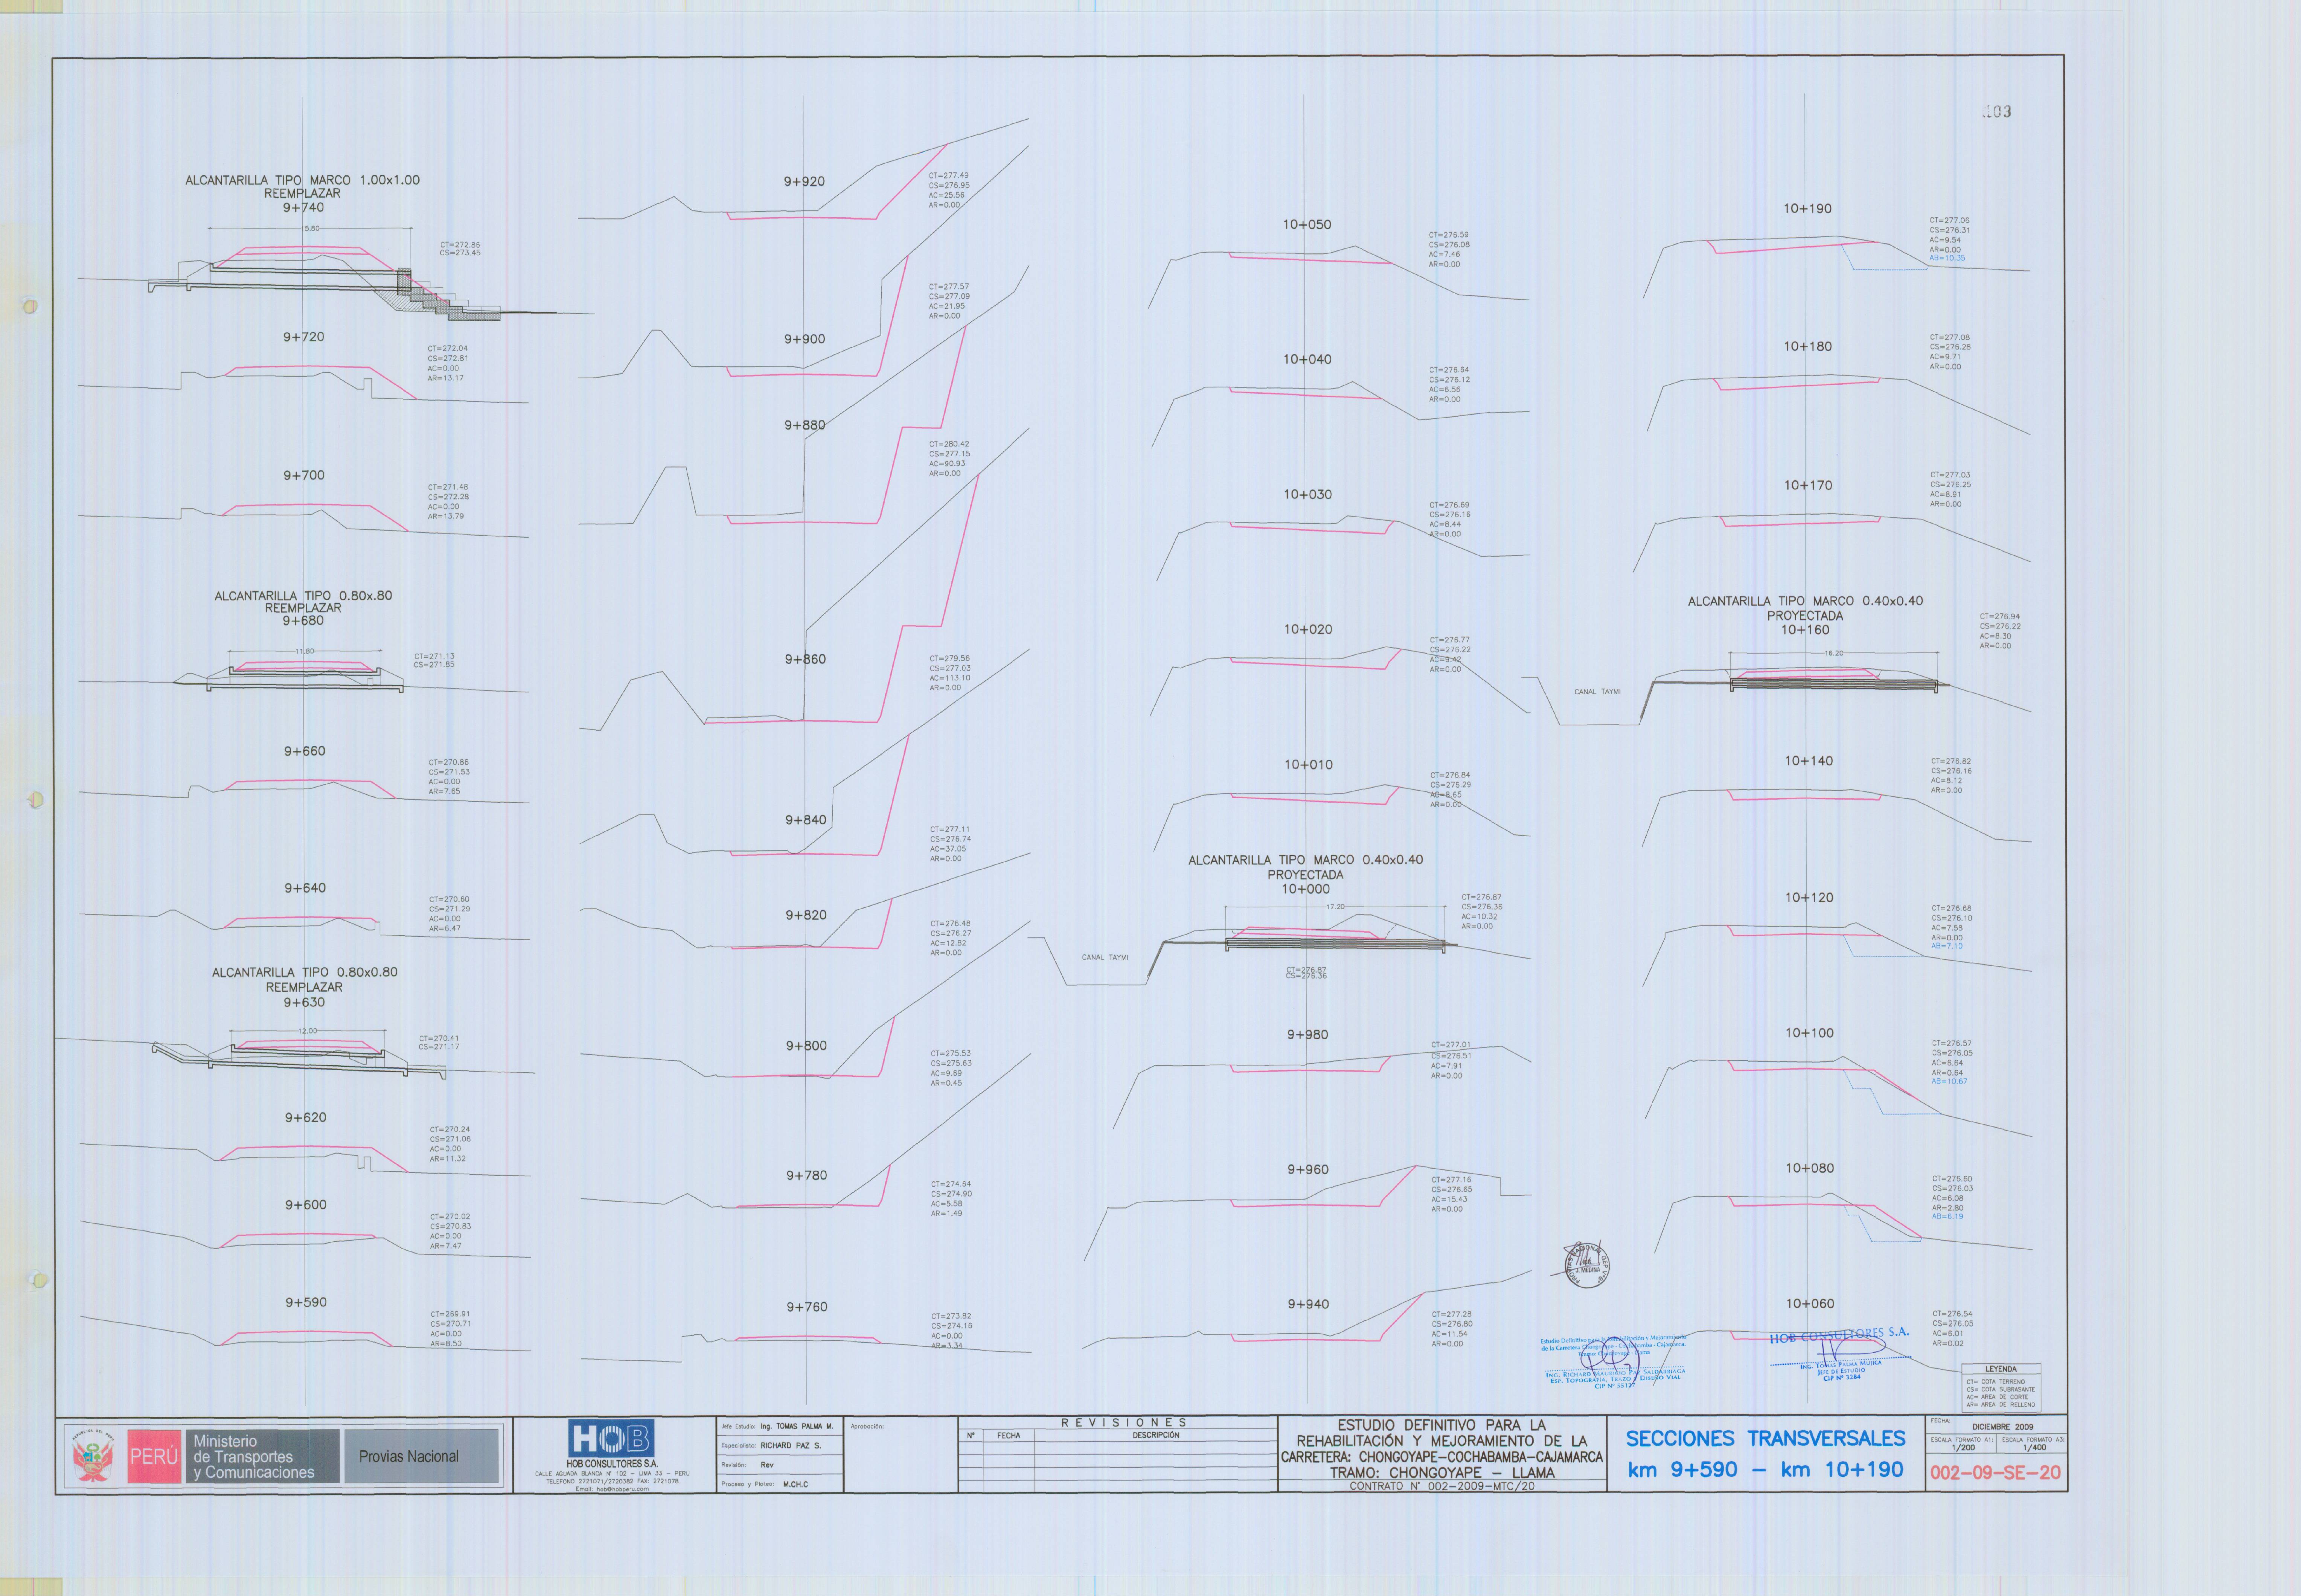Image resolution: width=2301 pixels, height=1596 pixels.
Task: Click section label '10+040'
Action: [1307, 359]
